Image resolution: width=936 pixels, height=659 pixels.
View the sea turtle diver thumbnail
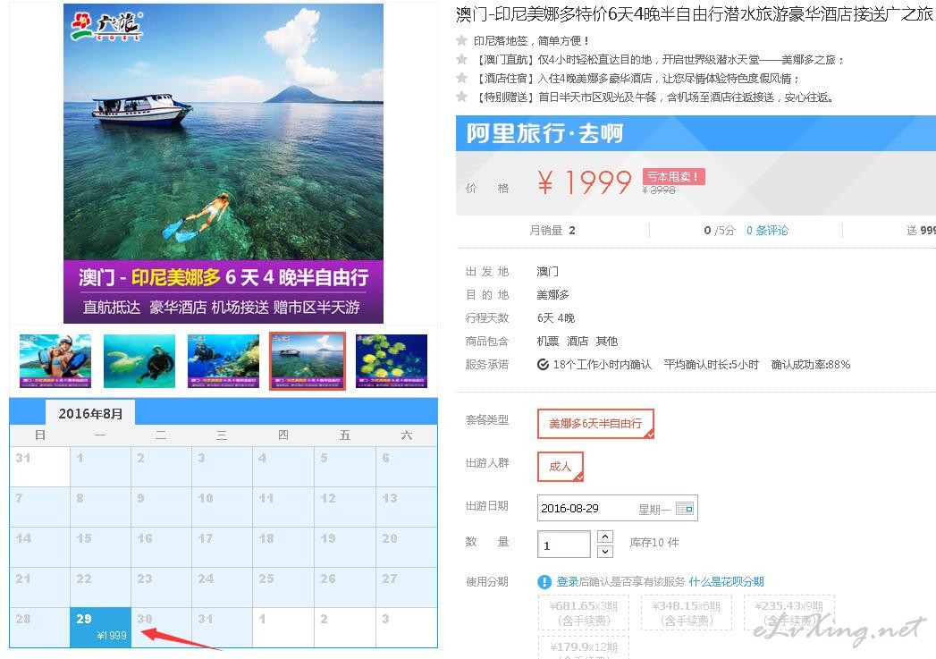(139, 361)
